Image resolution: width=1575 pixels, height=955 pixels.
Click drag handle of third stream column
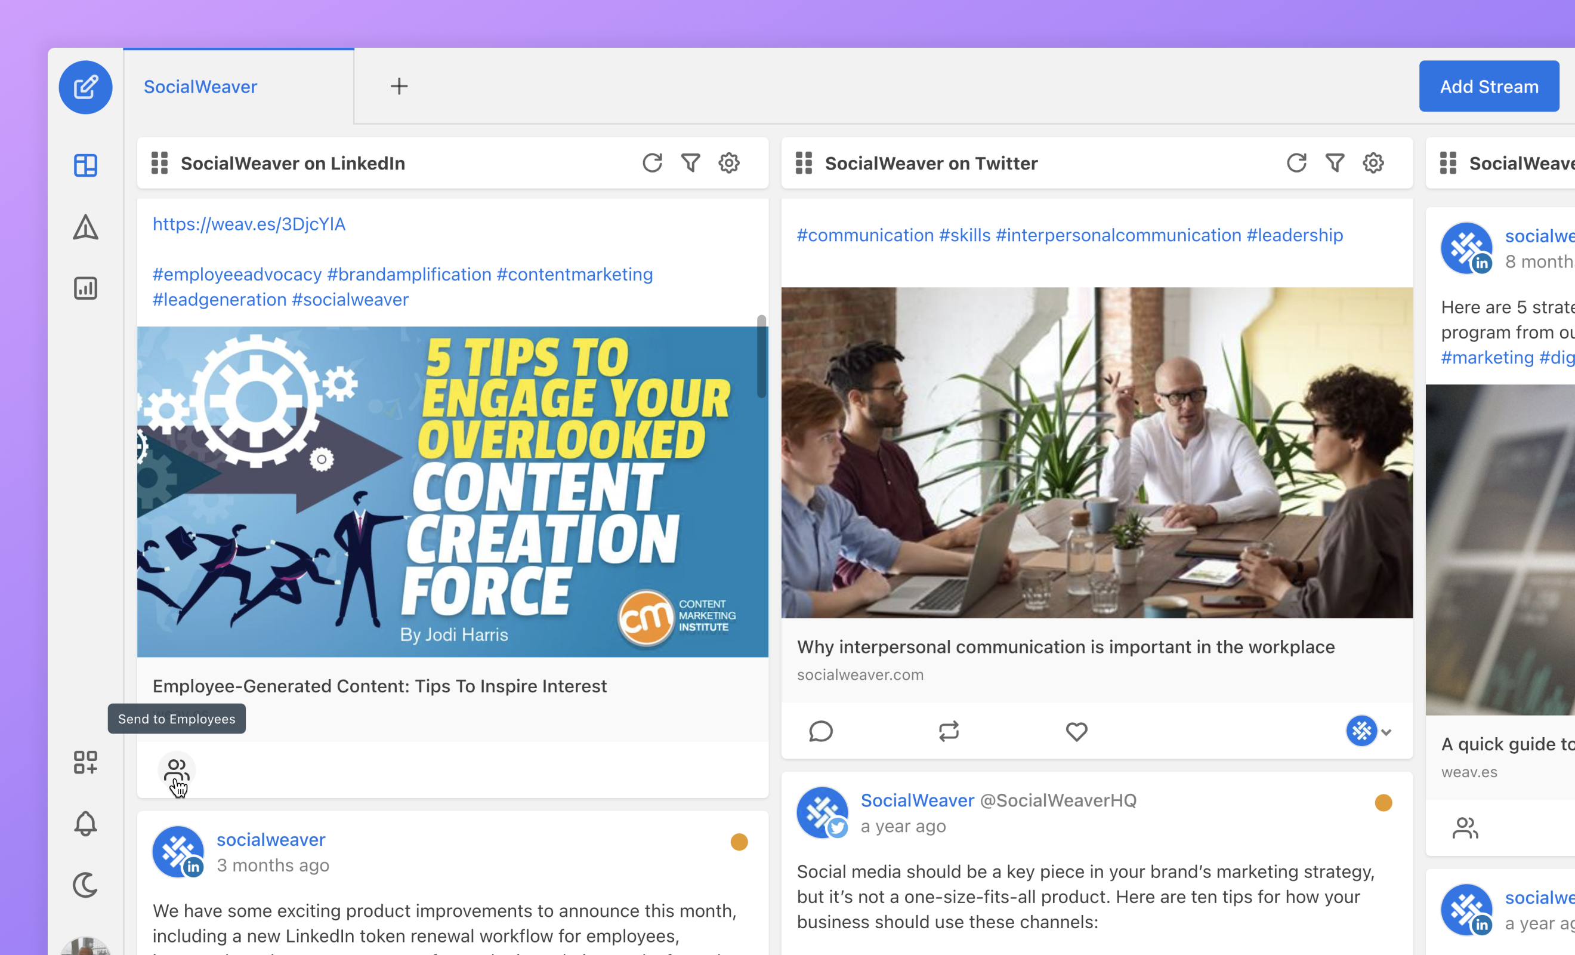pos(1449,163)
